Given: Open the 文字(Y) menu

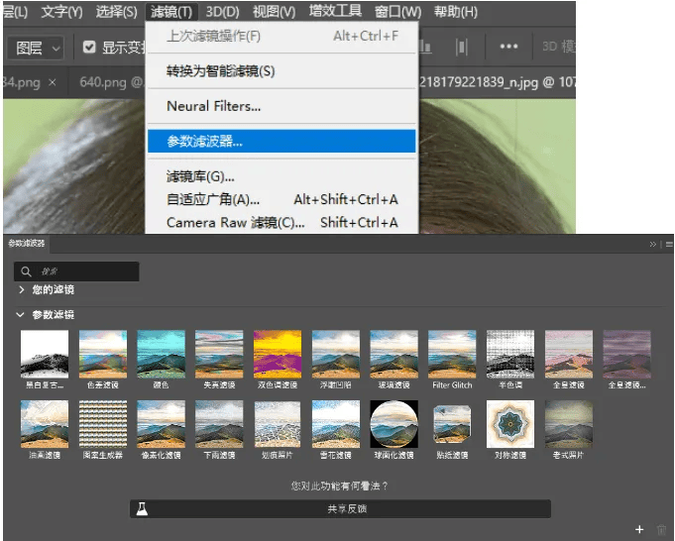Looking at the screenshot, I should tap(61, 12).
